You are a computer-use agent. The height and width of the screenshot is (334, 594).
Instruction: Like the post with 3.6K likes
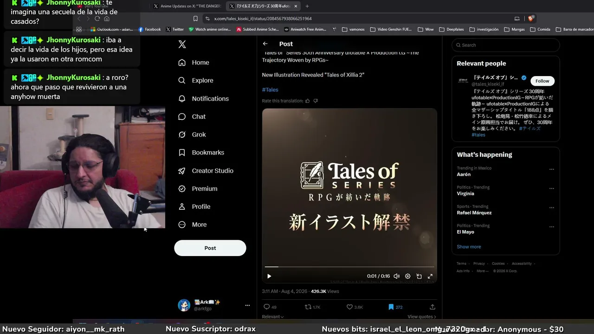click(355, 307)
